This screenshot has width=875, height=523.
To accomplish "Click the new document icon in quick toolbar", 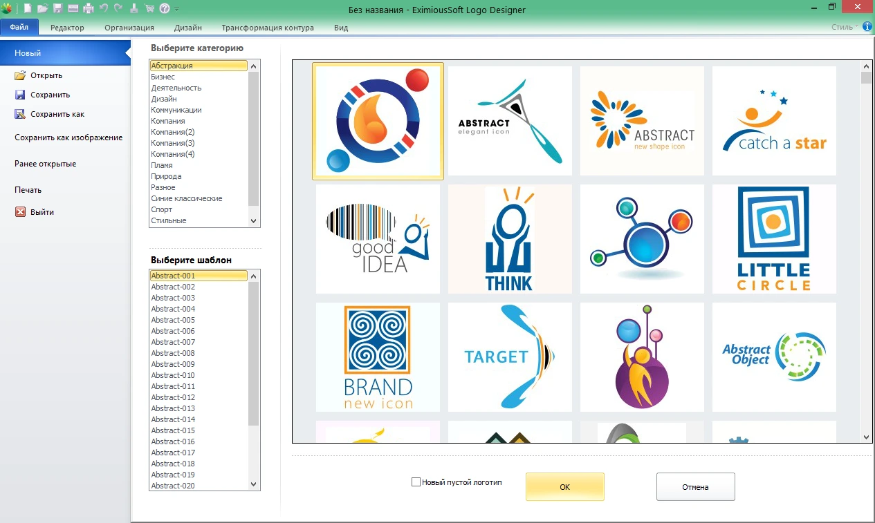I will [x=28, y=8].
